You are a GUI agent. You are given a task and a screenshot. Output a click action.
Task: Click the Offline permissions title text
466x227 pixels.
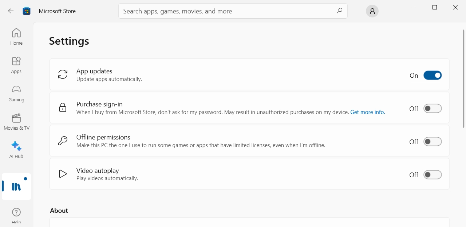103,137
